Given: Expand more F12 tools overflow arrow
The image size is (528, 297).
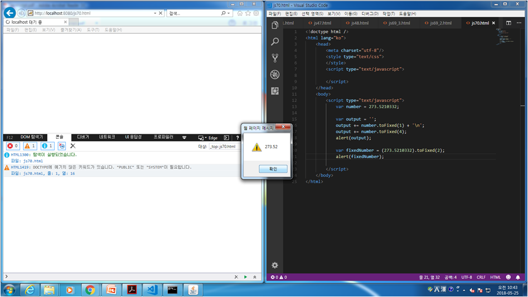Looking at the screenshot, I should 184,138.
